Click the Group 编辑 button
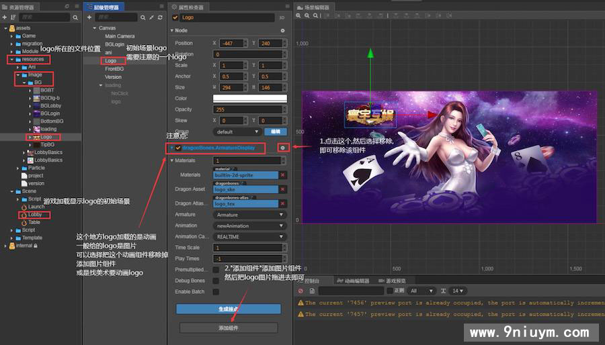 click(x=276, y=132)
